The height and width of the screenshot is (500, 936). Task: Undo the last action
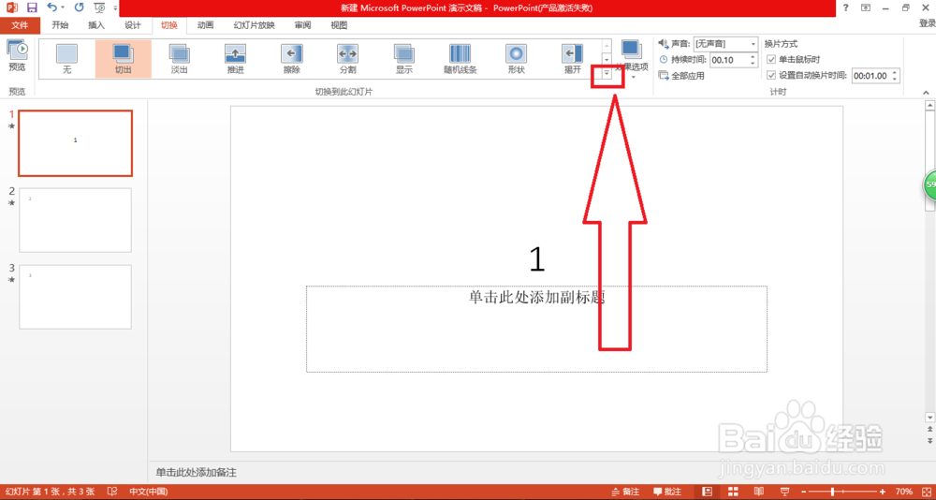pyautogui.click(x=52, y=7)
